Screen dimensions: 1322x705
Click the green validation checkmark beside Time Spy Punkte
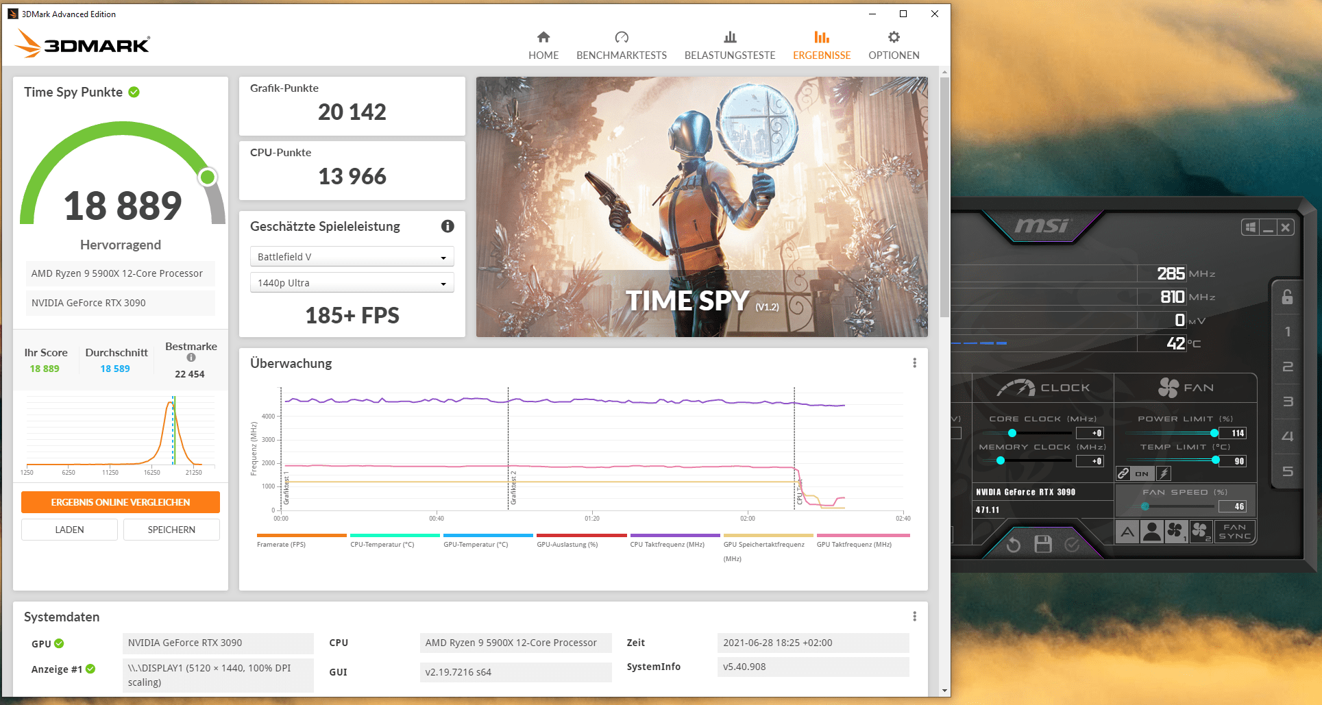[x=134, y=92]
